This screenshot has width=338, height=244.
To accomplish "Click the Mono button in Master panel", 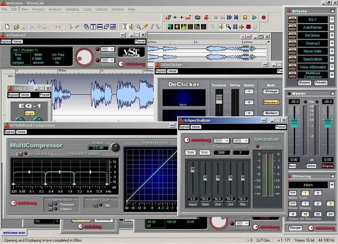I will 292,166.
